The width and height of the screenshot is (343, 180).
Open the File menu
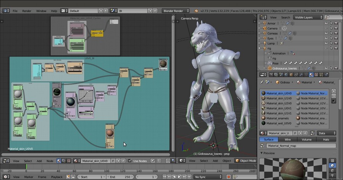tap(15, 11)
